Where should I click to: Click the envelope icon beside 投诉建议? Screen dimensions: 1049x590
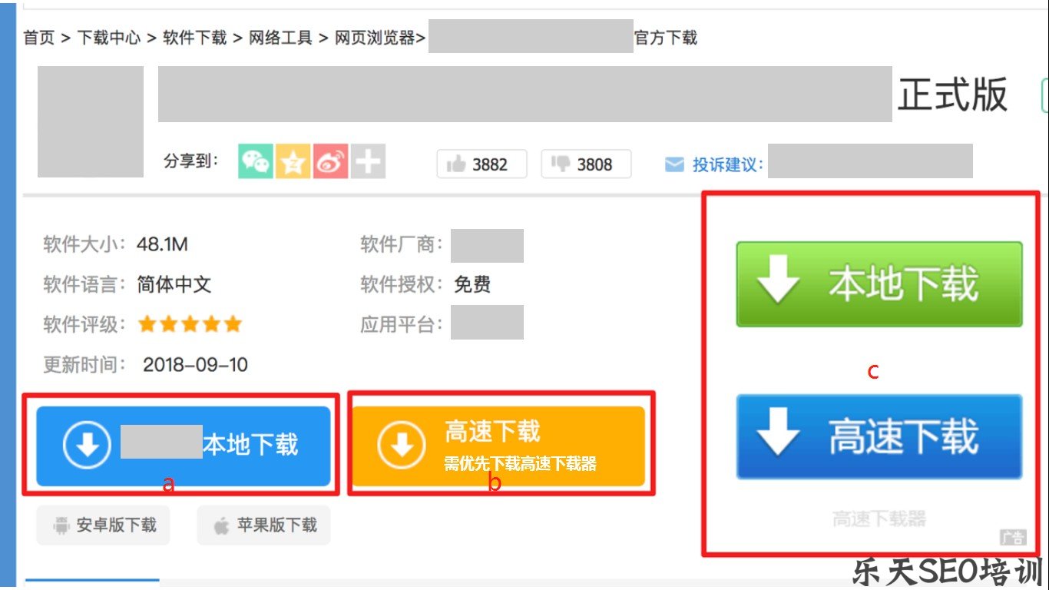click(674, 164)
